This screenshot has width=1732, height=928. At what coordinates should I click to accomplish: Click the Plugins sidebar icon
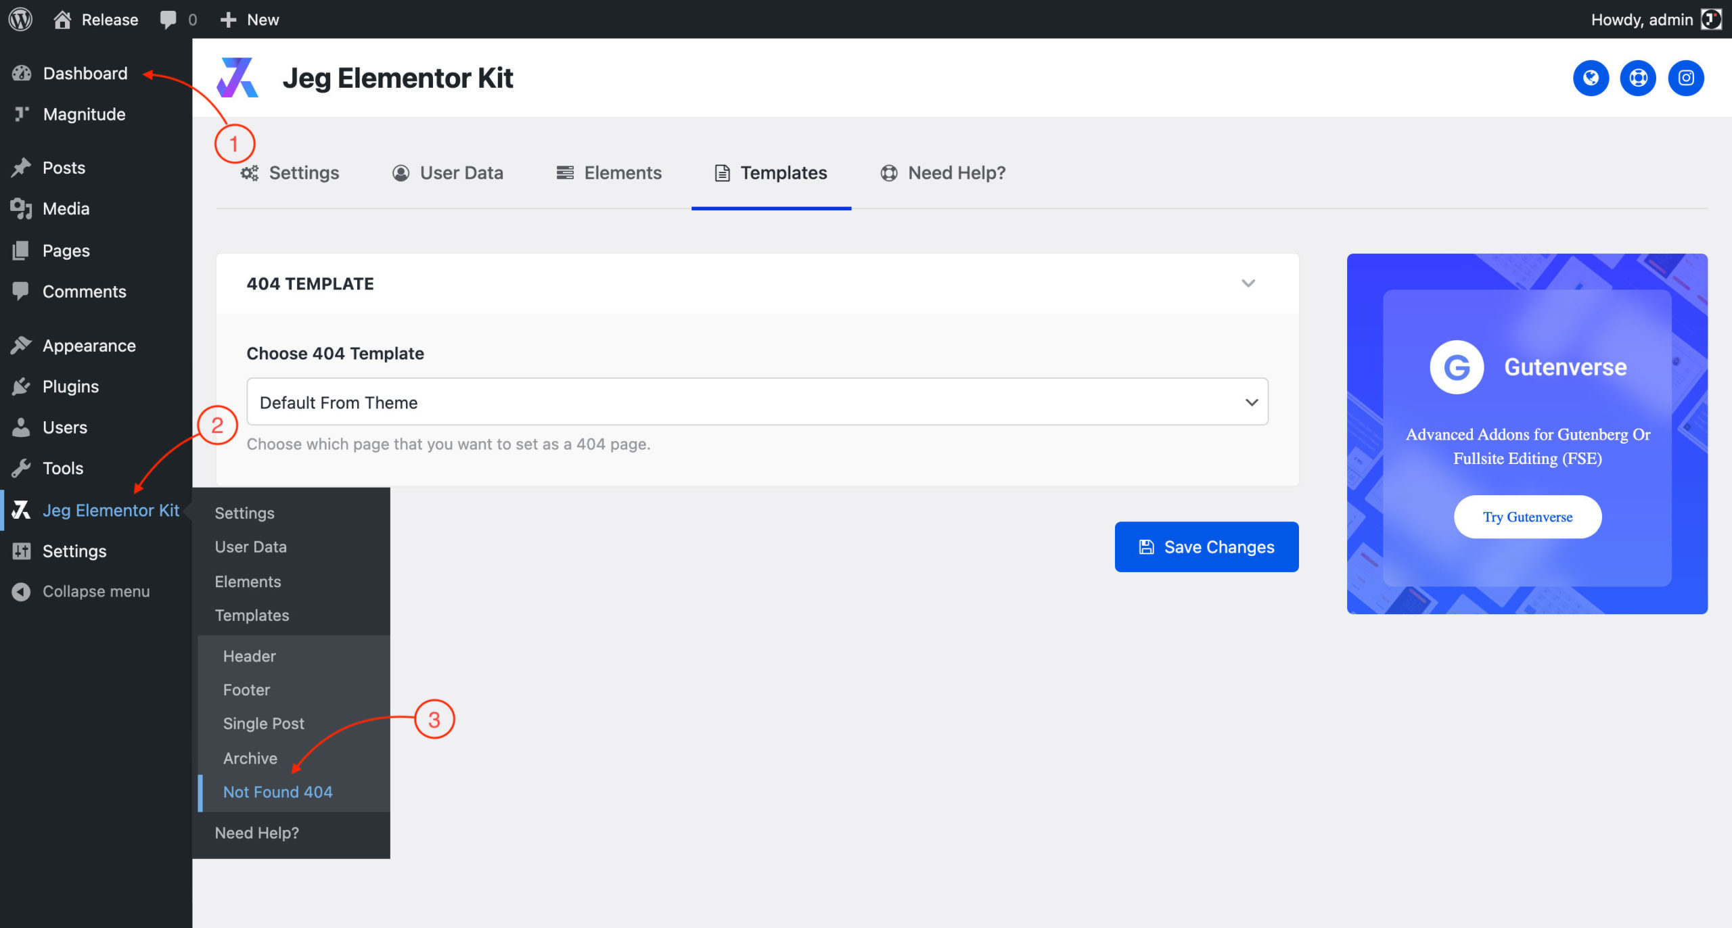point(21,386)
